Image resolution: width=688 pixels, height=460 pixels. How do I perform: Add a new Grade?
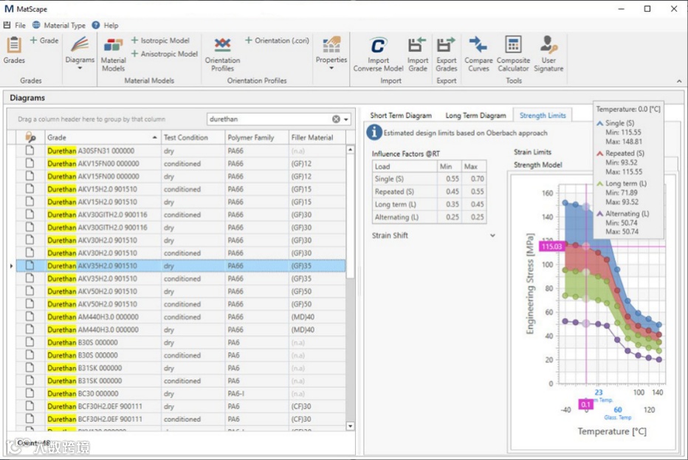tap(44, 41)
